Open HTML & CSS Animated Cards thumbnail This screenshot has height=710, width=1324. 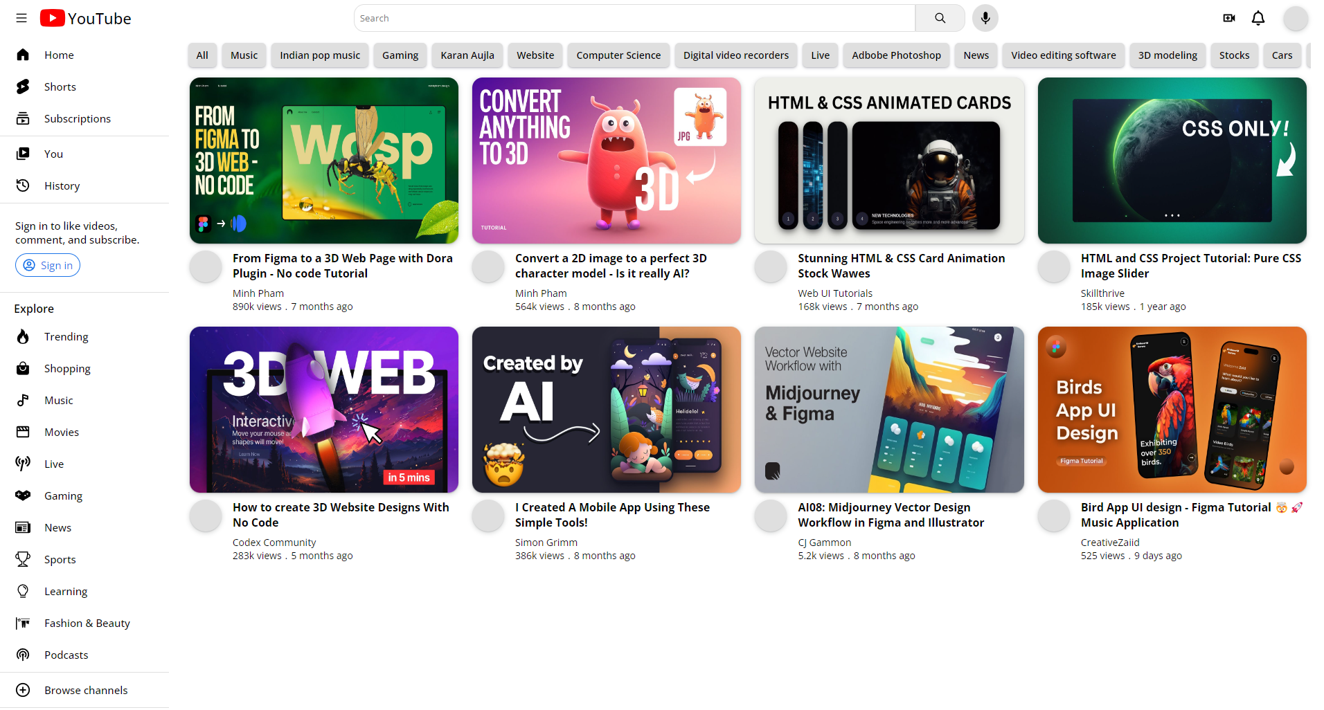889,161
